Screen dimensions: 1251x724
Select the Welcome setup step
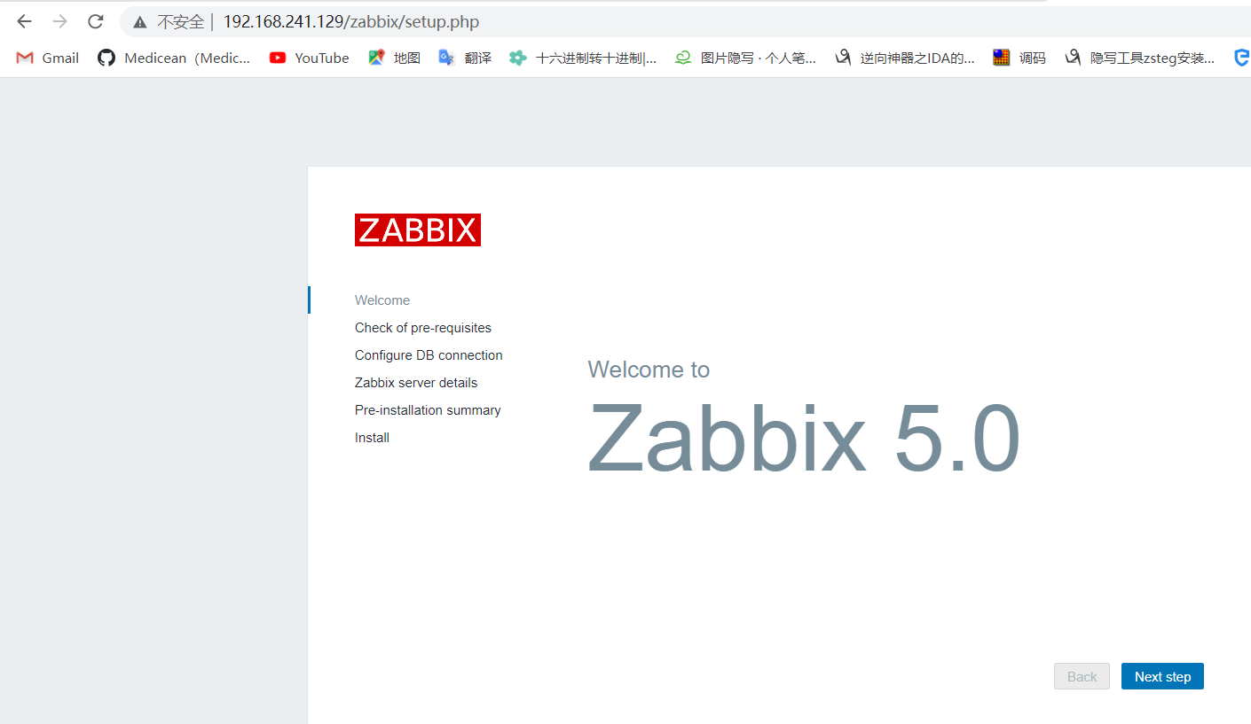pos(382,300)
